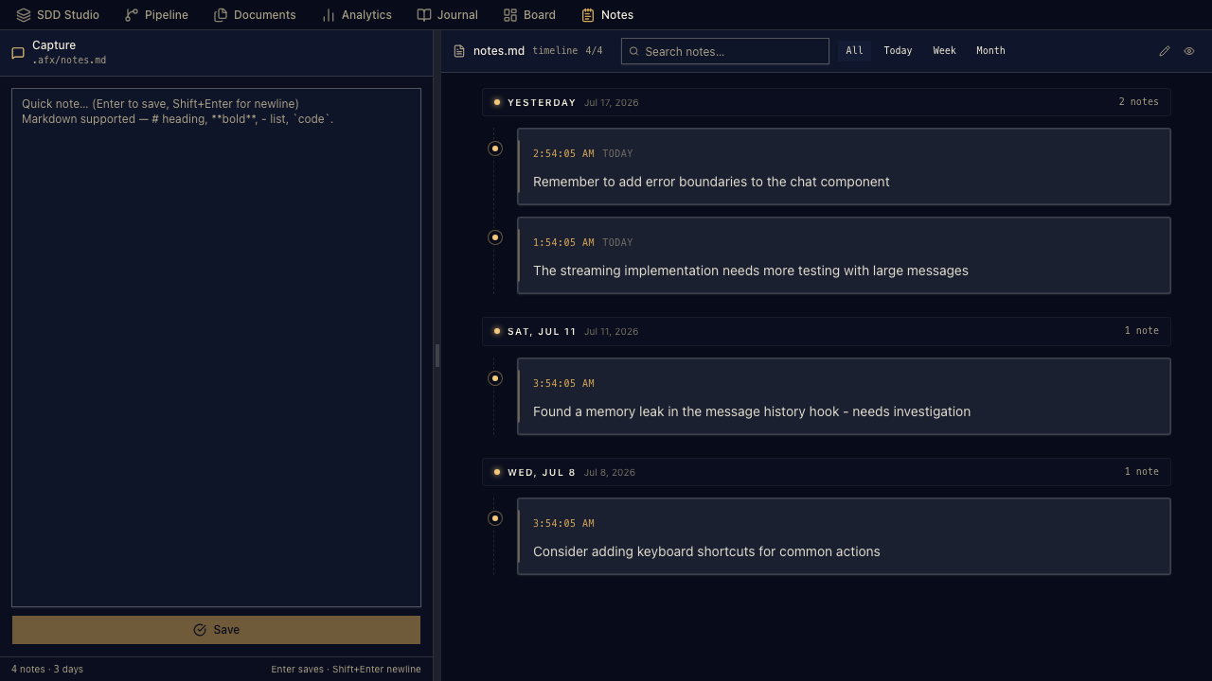Click the panel splitter handle between Capture and notes
The height and width of the screenshot is (681, 1212).
tap(437, 356)
